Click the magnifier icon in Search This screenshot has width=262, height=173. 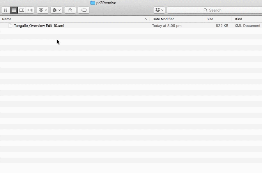[x=205, y=10]
